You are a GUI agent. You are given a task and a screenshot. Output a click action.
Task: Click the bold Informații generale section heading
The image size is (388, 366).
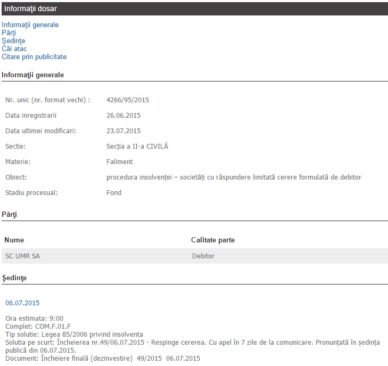click(x=33, y=75)
